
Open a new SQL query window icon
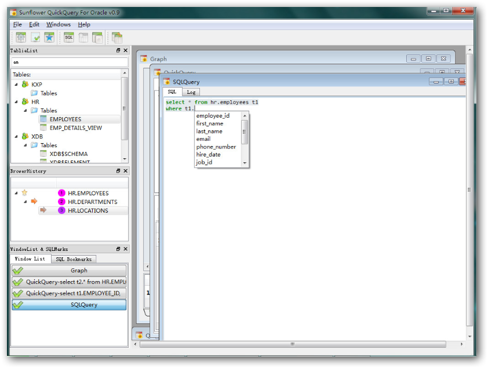click(69, 37)
